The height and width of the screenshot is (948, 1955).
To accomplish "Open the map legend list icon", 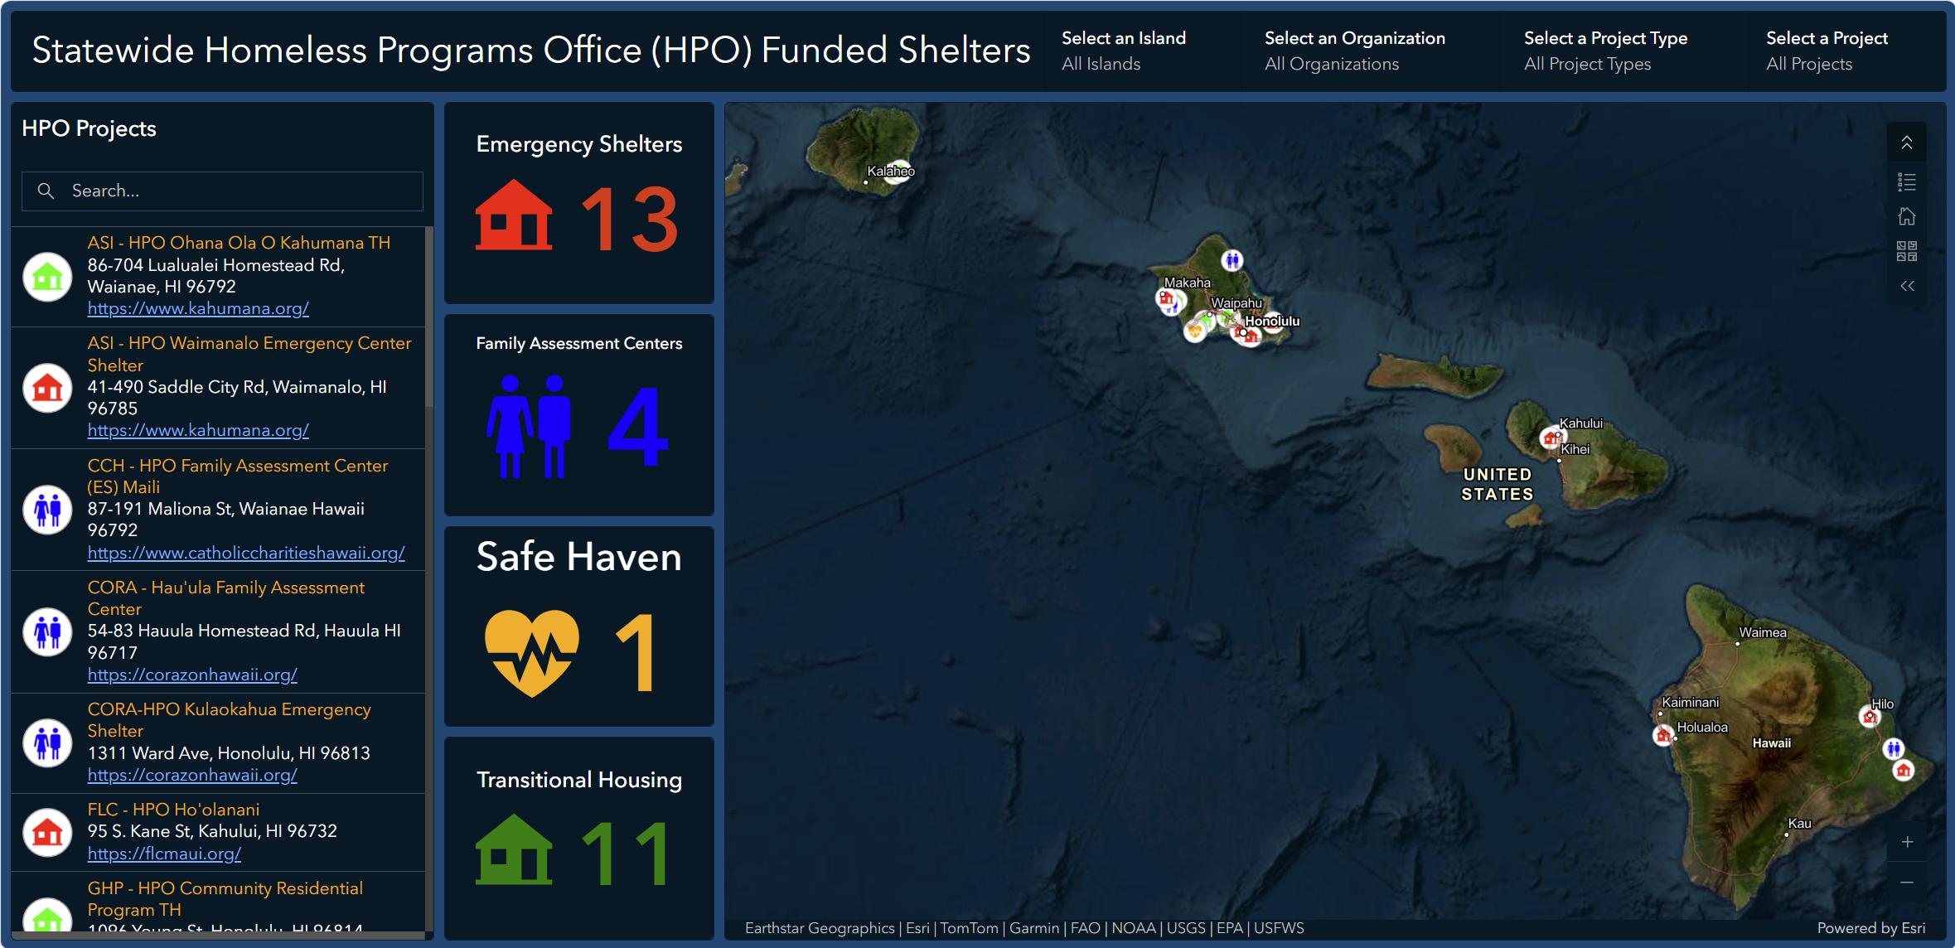I will pyautogui.click(x=1907, y=181).
